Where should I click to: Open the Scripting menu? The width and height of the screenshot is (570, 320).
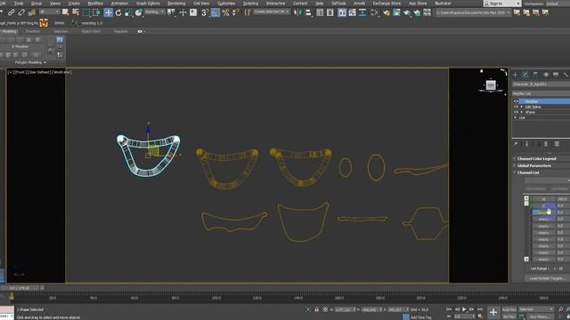[250, 4]
